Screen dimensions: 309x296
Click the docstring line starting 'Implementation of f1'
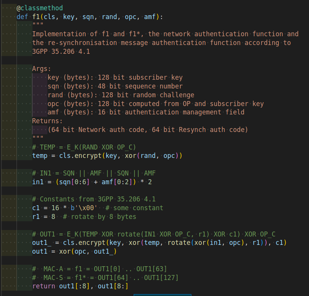coord(165,34)
